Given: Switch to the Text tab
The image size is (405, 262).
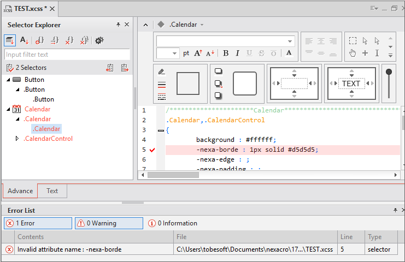Looking at the screenshot, I should coord(52,190).
